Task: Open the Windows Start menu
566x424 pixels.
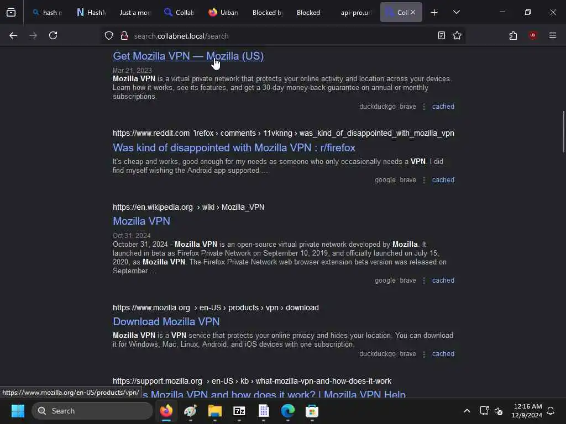Action: pos(18,411)
